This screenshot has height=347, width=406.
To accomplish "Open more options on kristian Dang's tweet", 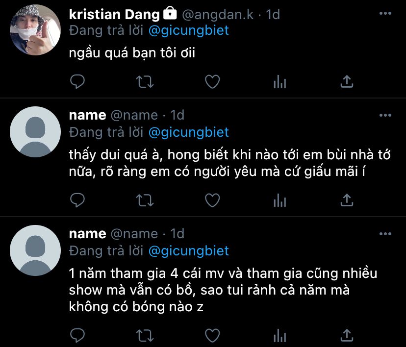I will pyautogui.click(x=385, y=13).
